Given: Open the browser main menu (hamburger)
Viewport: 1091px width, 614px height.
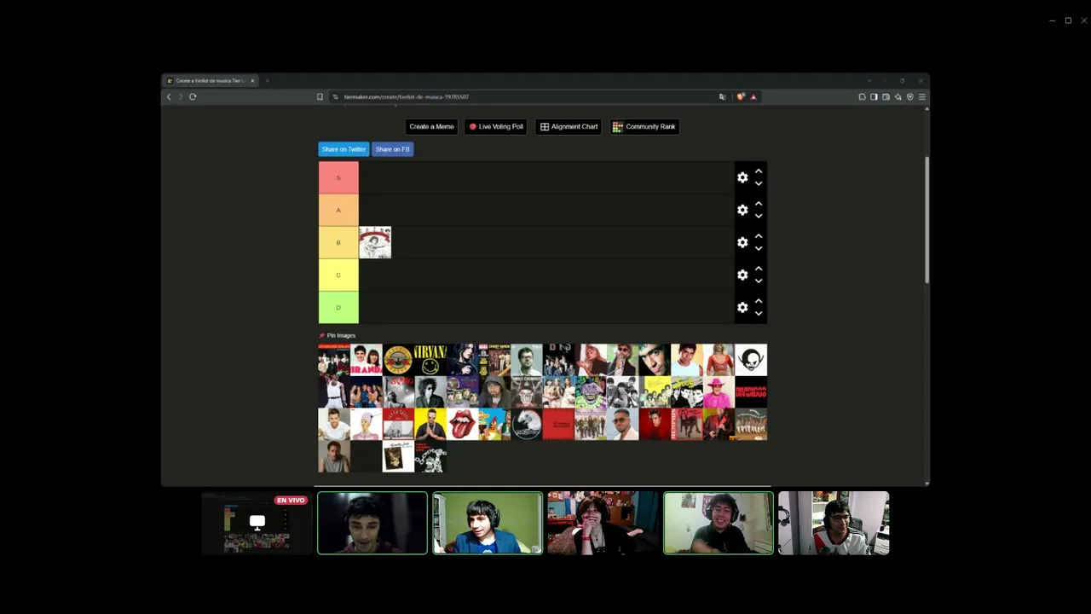Looking at the screenshot, I should click(x=922, y=96).
